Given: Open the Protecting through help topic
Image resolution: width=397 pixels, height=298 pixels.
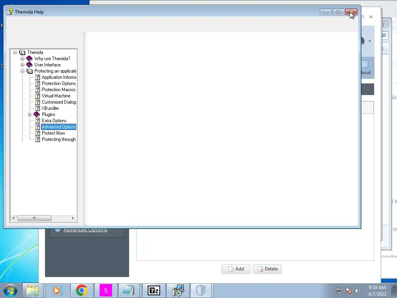Looking at the screenshot, I should coord(59,139).
